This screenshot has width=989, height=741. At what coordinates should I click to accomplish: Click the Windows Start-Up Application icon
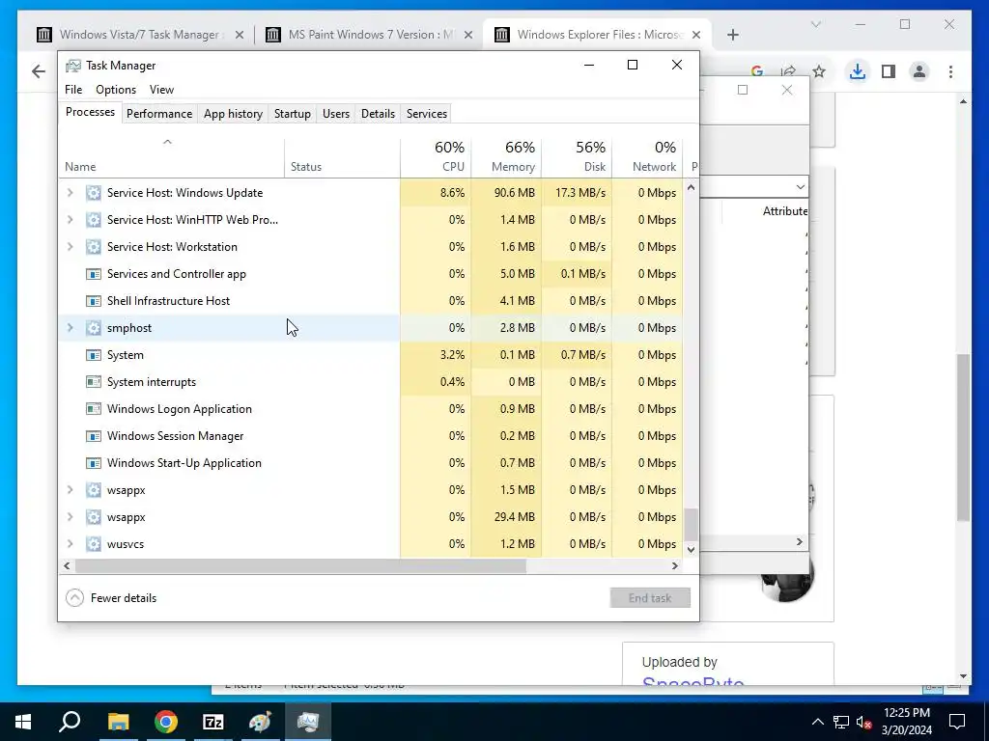[x=94, y=463]
